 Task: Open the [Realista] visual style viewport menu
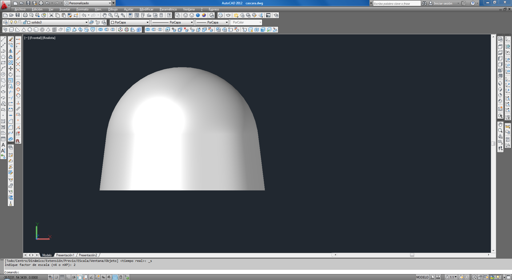(x=49, y=38)
